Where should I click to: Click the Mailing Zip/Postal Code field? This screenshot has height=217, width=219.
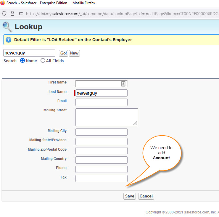[102, 151]
